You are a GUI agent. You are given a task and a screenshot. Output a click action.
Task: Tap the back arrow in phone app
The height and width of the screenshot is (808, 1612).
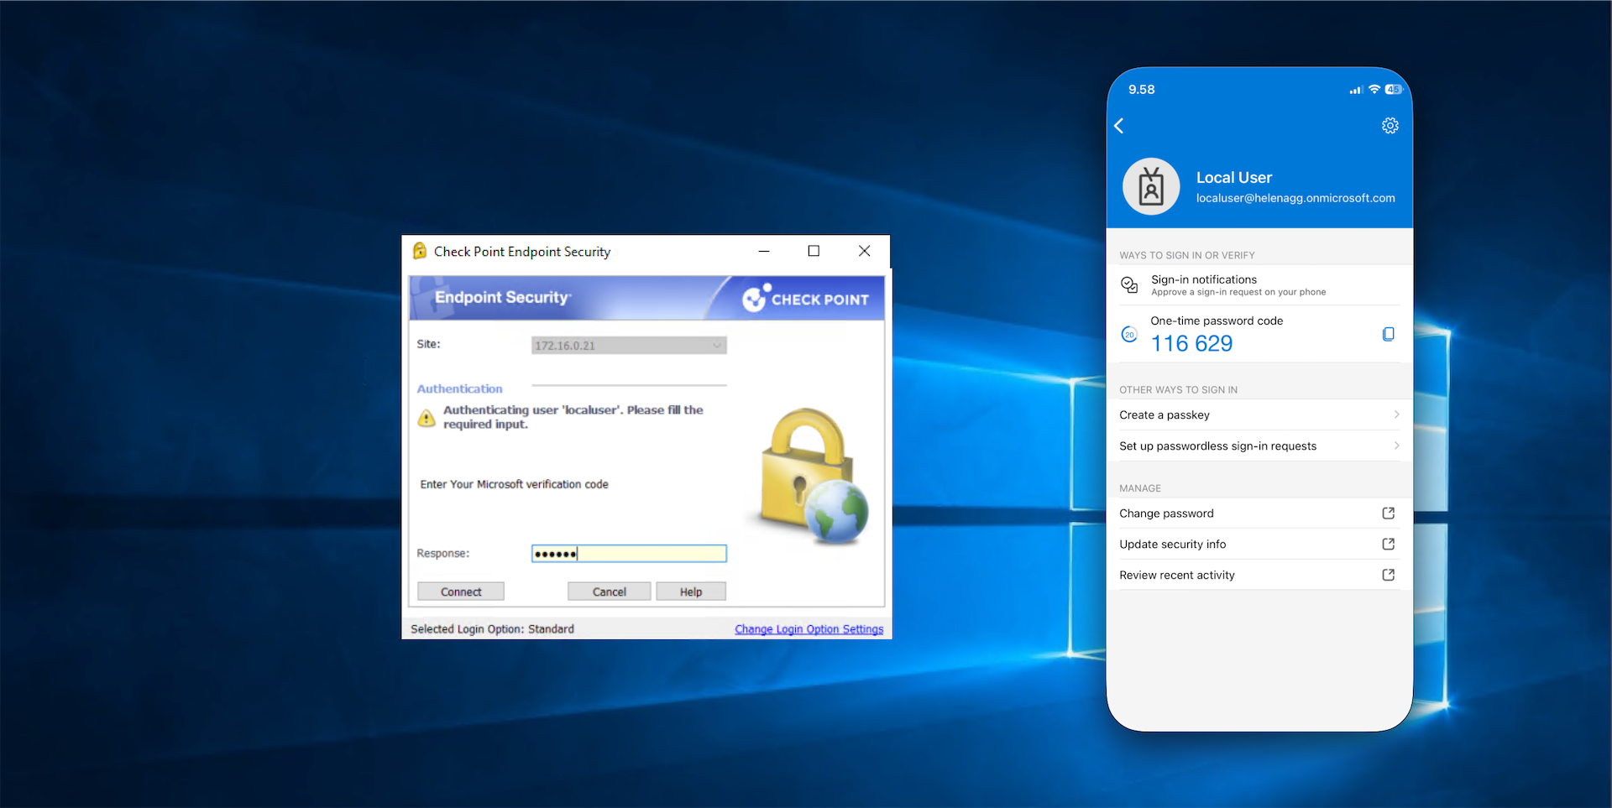(x=1119, y=126)
